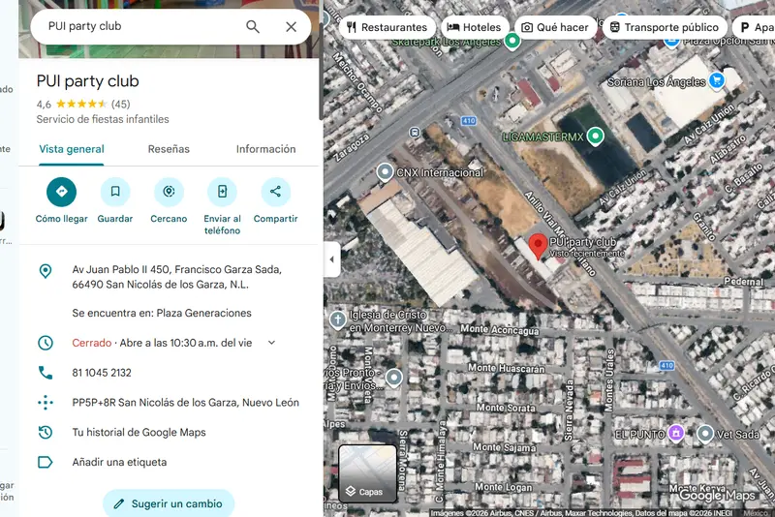Open the Información tab

pos(265,149)
